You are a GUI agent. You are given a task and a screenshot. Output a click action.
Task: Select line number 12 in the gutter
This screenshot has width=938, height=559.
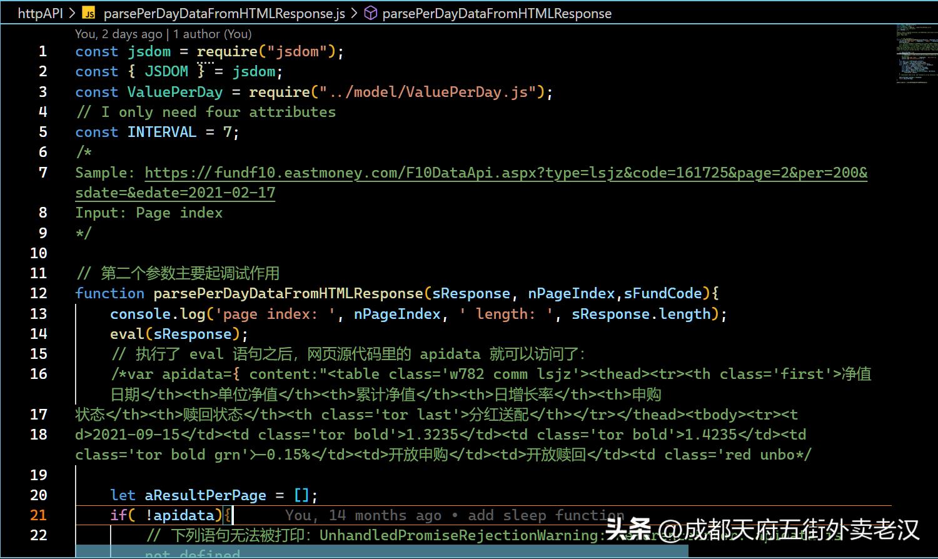(39, 293)
